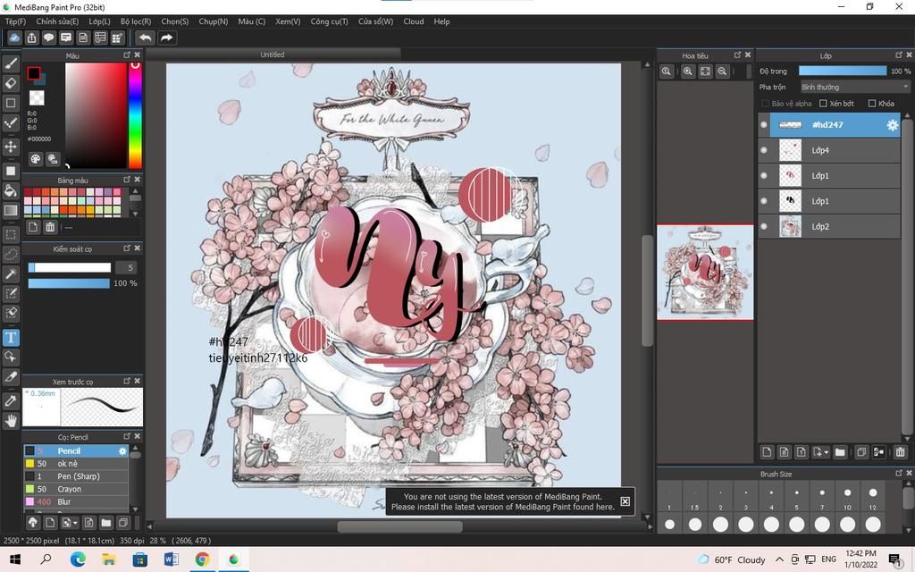Open Chrome from the taskbar
Image resolution: width=915 pixels, height=572 pixels.
pyautogui.click(x=203, y=559)
